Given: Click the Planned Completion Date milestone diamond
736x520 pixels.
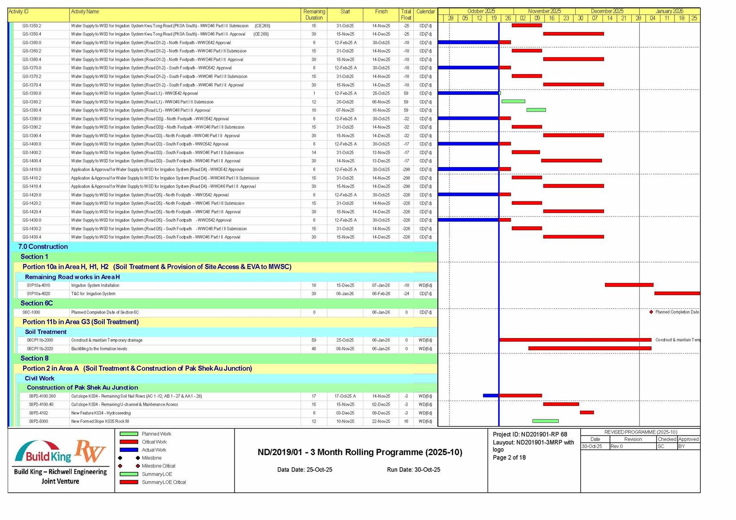Looking at the screenshot, I should click(x=651, y=312).
